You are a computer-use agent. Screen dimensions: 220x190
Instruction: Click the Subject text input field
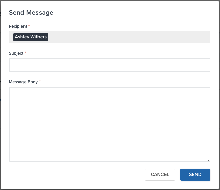pyautogui.click(x=109, y=65)
